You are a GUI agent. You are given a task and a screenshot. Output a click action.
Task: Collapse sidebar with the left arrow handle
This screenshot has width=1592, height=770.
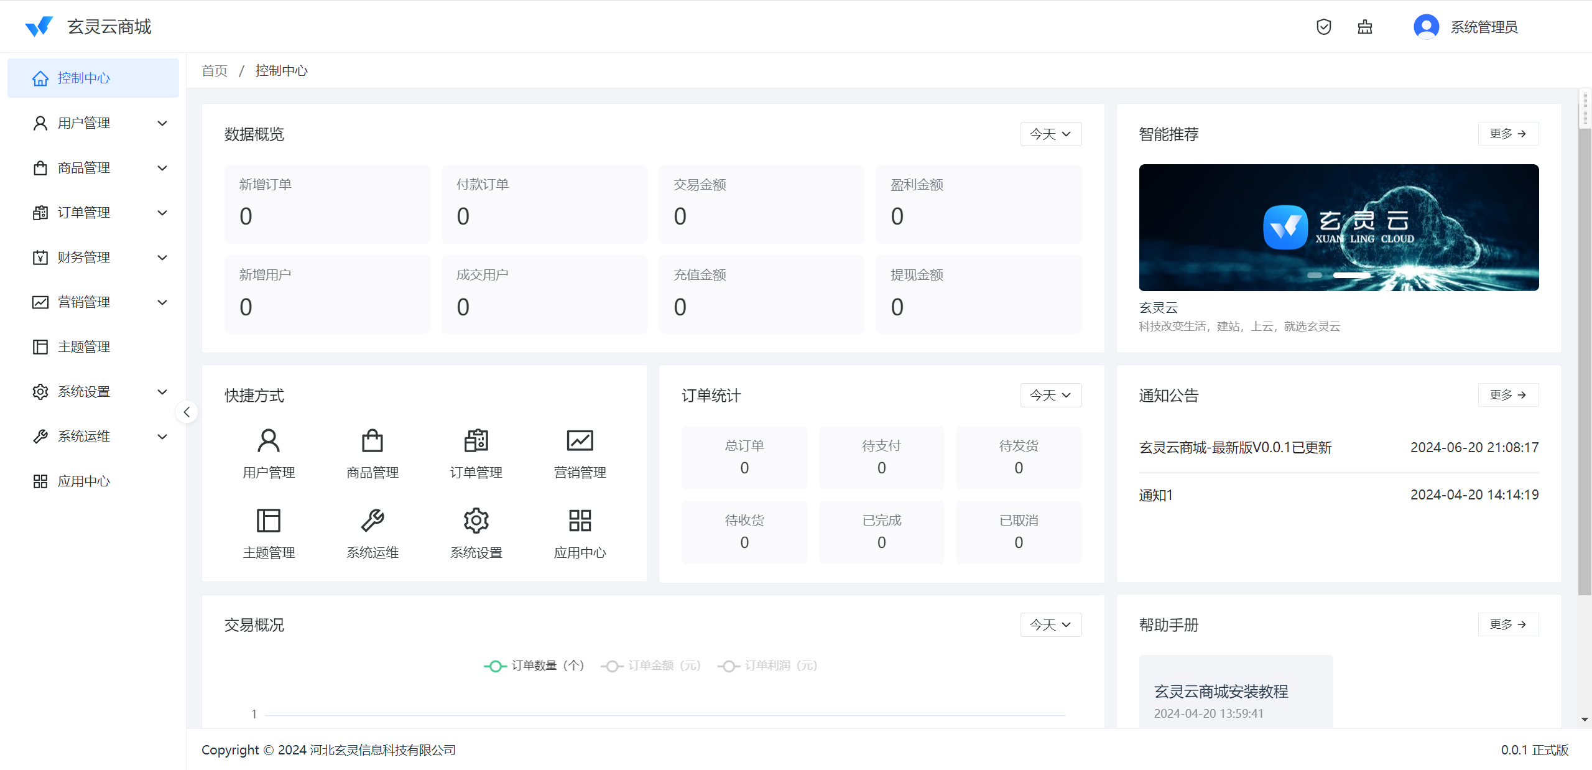187,412
